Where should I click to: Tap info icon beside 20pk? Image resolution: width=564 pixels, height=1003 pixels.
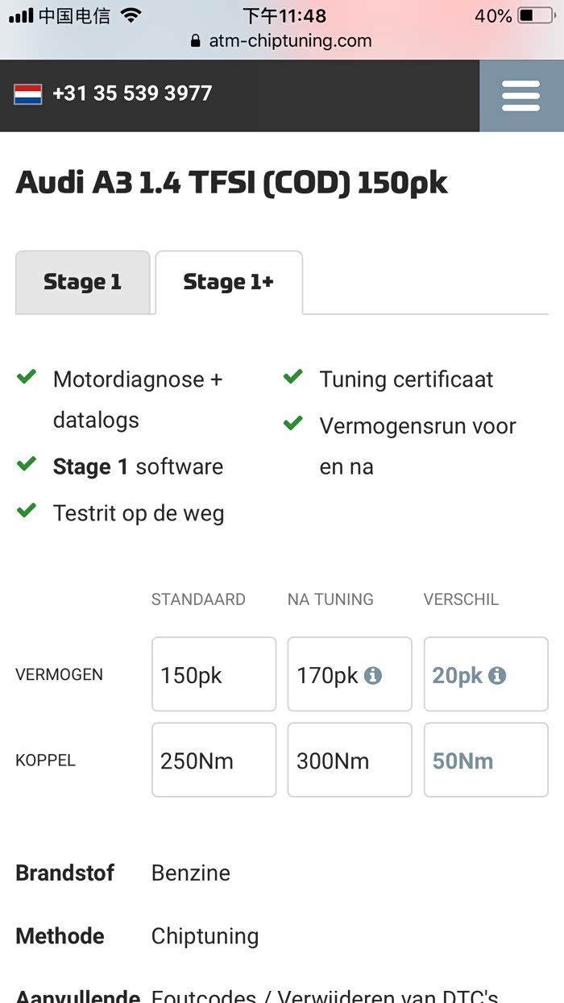click(x=497, y=675)
